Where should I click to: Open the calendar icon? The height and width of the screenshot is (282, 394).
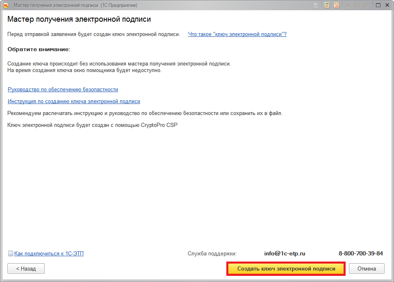337,5
